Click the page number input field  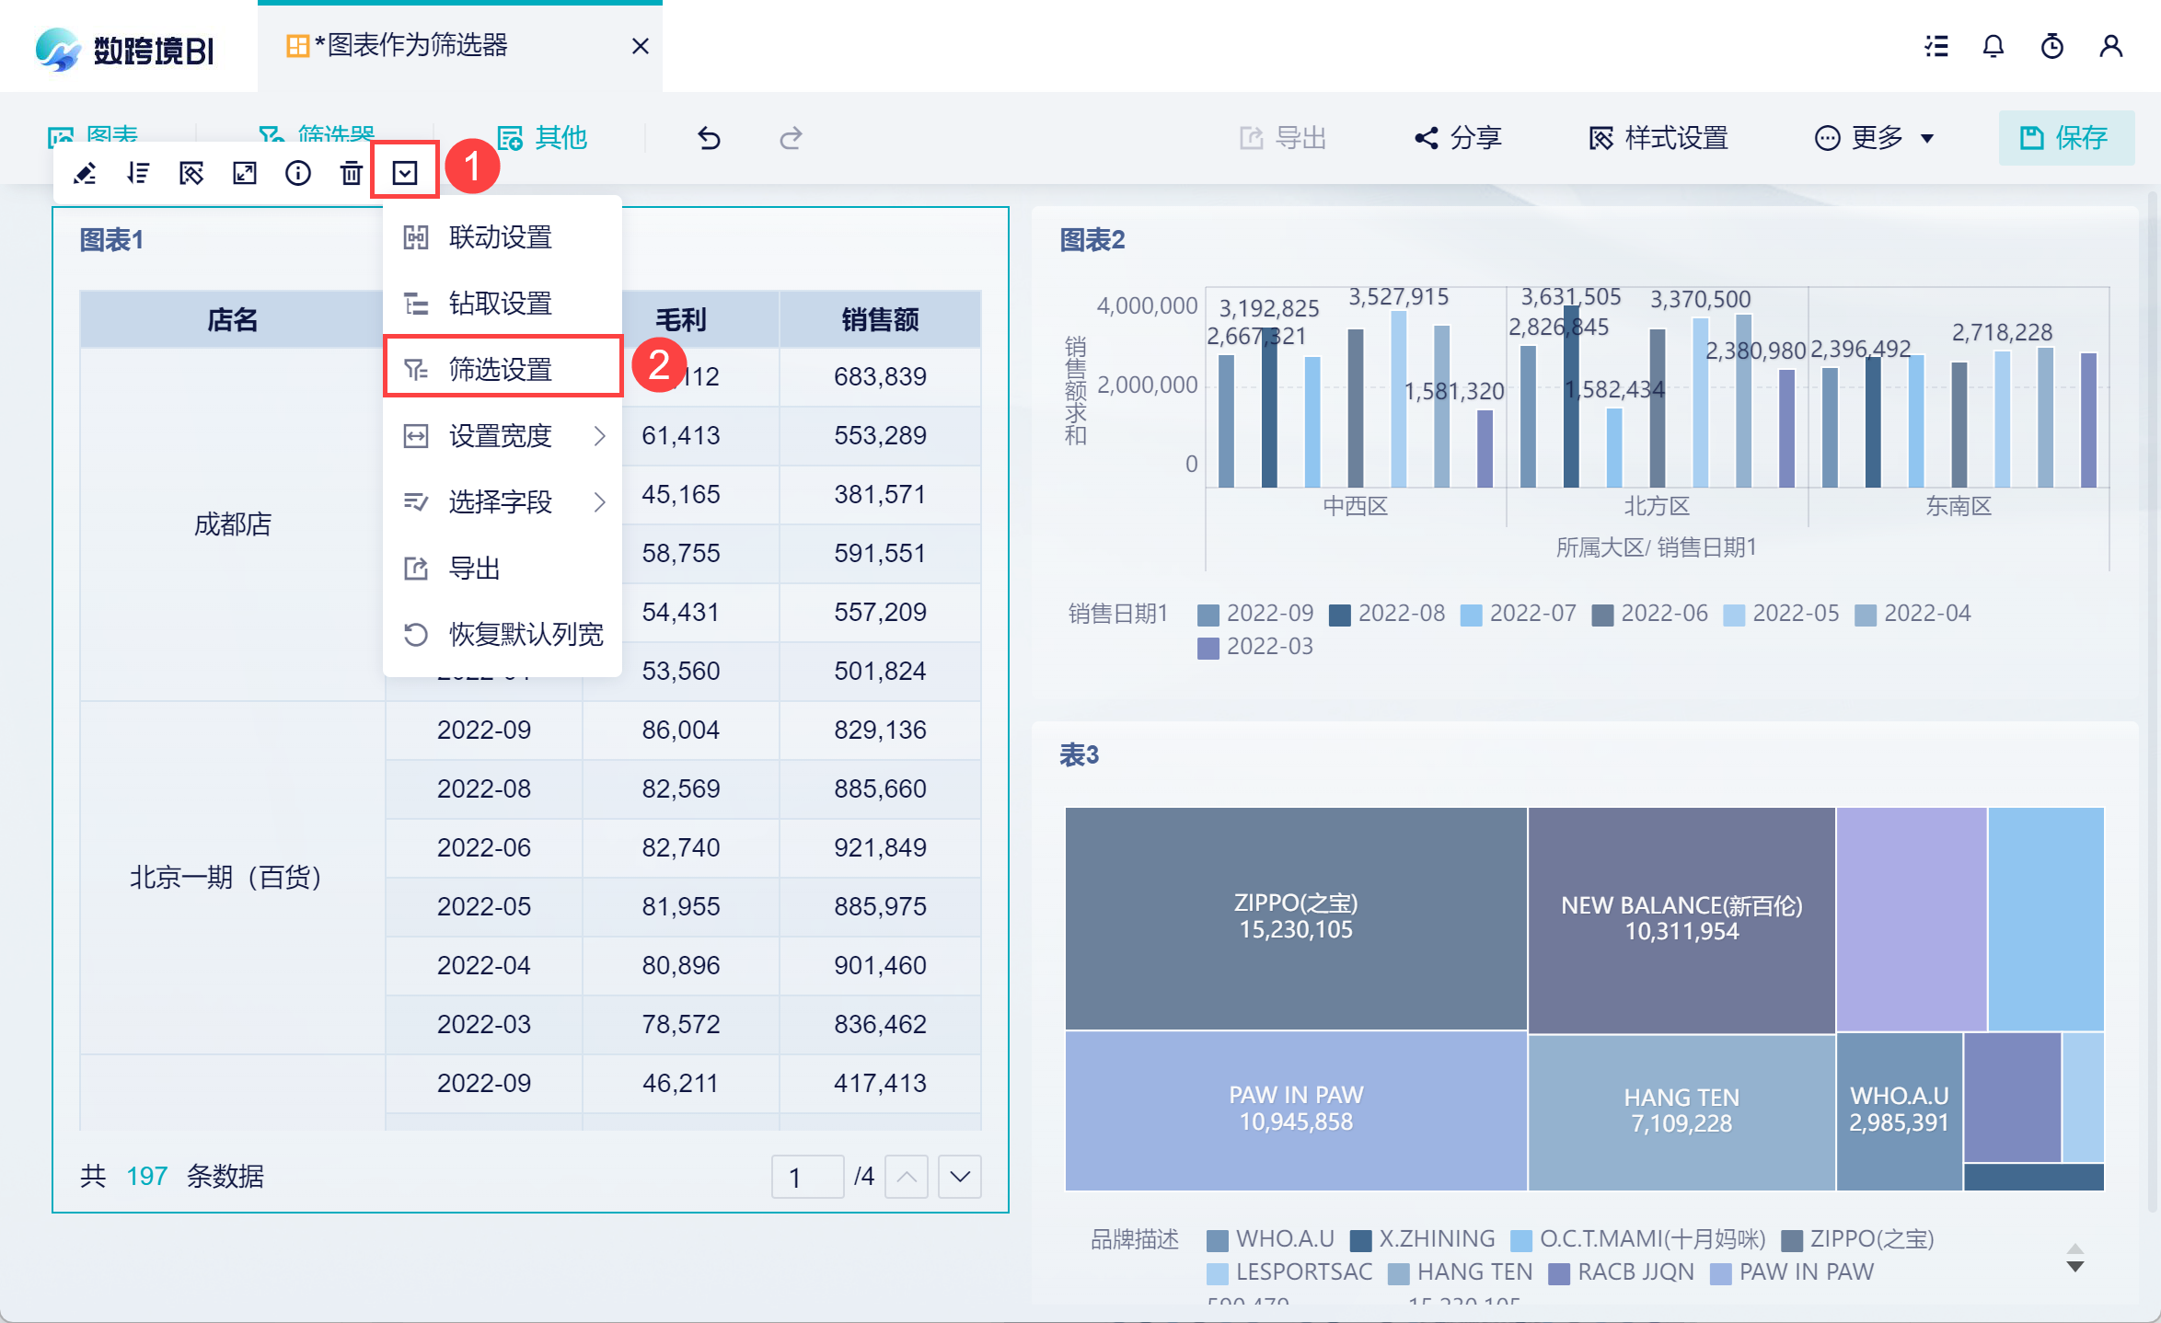point(807,1177)
